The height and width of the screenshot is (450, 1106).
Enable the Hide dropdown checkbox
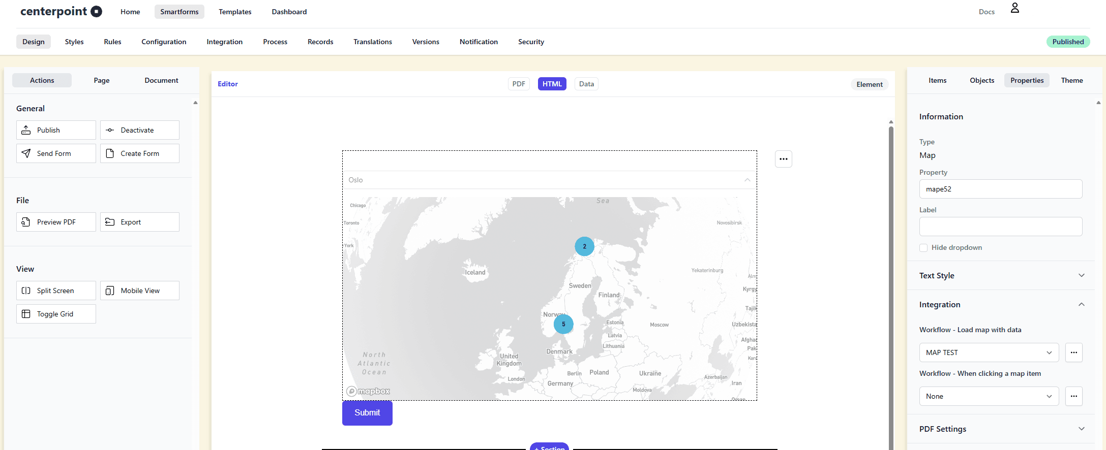point(923,248)
